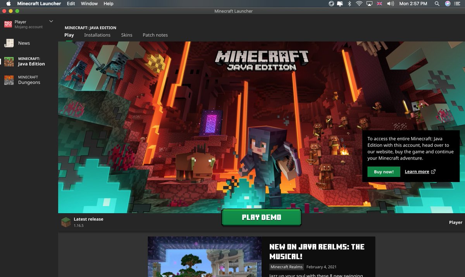Image resolution: width=465 pixels, height=277 pixels.
Task: Select the Minecraft Dungeons sidebar icon
Action: [x=9, y=80]
